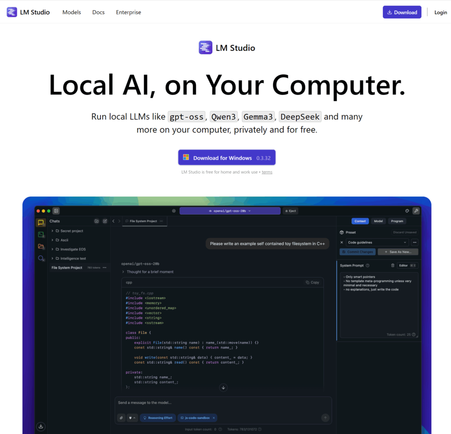Toggle the Reasoning Effort chip
The image size is (451, 434).
pos(158,418)
